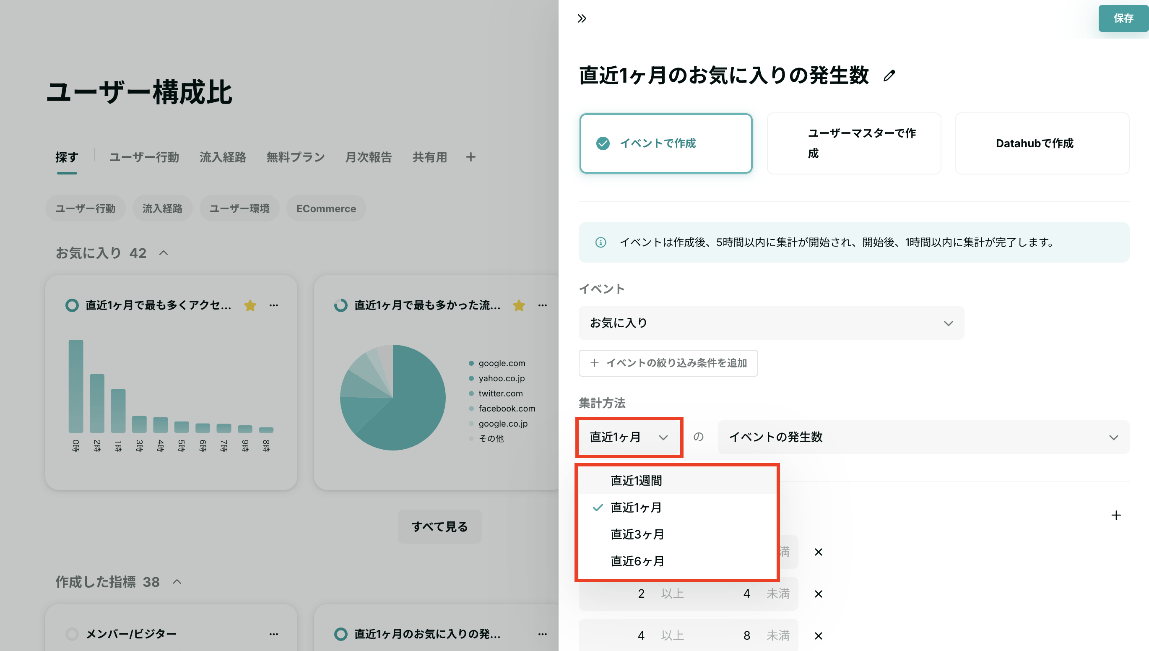The image size is (1149, 651).
Task: Select ユーザーマスターで作成 creation method
Action: 854,143
